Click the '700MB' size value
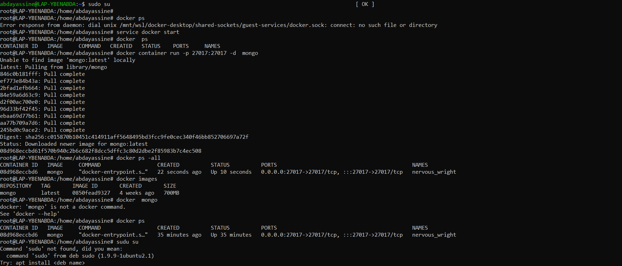The image size is (622, 266). pos(171,193)
